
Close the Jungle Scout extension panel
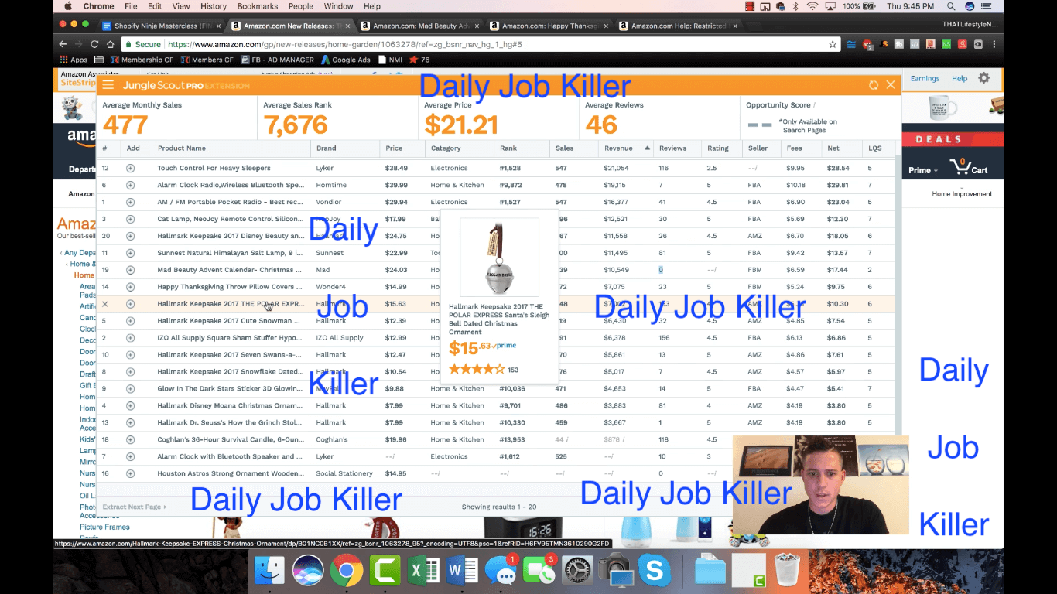891,85
